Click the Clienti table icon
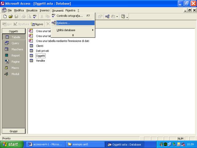This screenshot has width=197, height=148. point(31,46)
